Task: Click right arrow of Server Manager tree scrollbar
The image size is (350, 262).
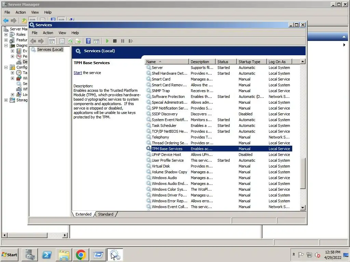Action: coord(65,235)
